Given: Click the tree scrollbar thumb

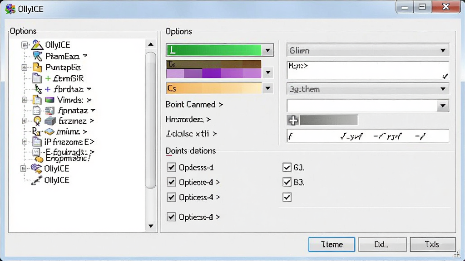Looking at the screenshot, I should coord(151,120).
